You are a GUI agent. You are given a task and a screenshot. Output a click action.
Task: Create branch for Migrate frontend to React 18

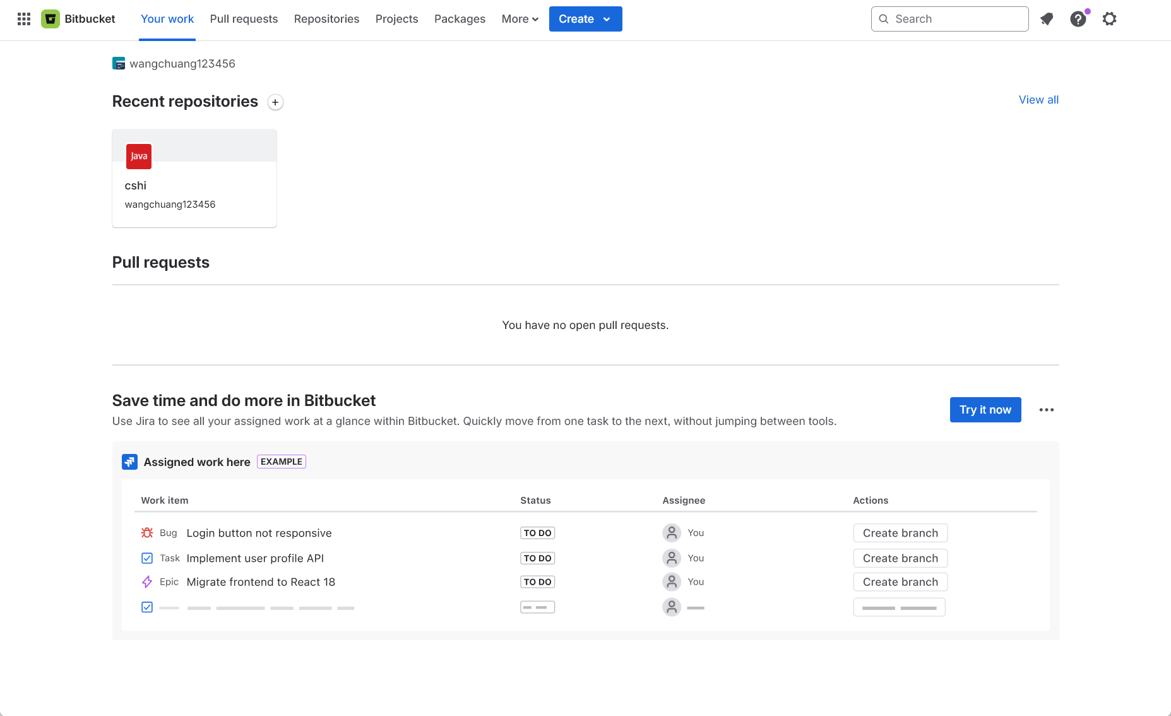point(900,582)
